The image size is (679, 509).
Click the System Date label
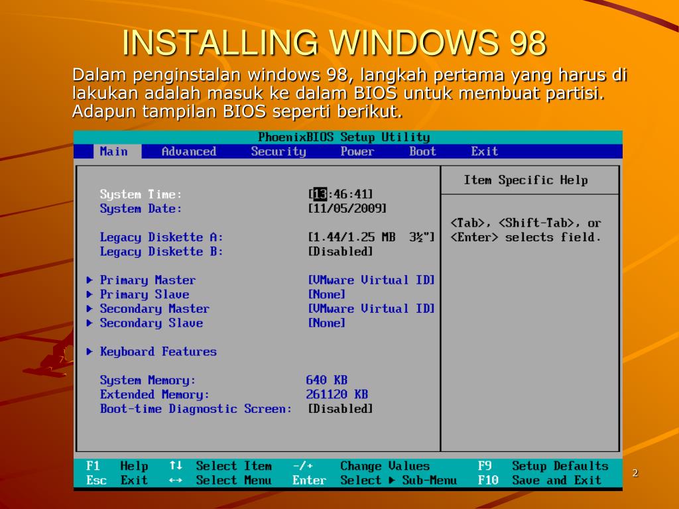(x=141, y=209)
